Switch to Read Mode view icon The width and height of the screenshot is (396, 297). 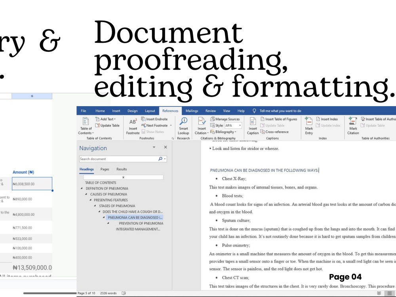point(379,293)
